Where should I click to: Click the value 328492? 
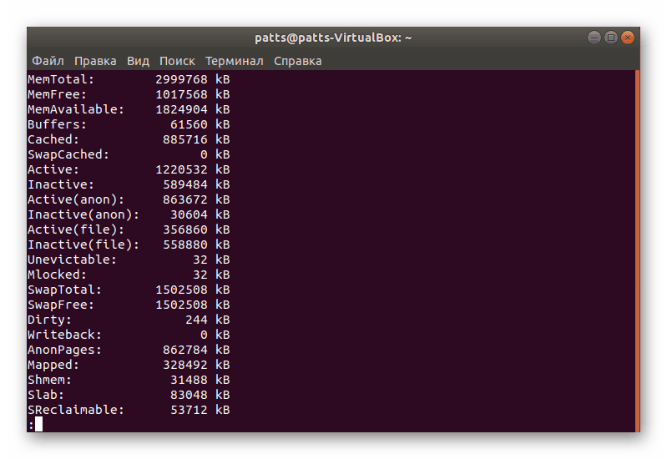185,365
